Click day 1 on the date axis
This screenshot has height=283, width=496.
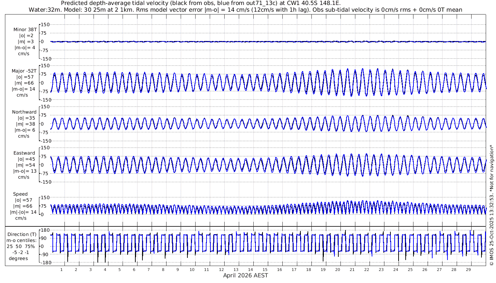pyautogui.click(x=61, y=270)
